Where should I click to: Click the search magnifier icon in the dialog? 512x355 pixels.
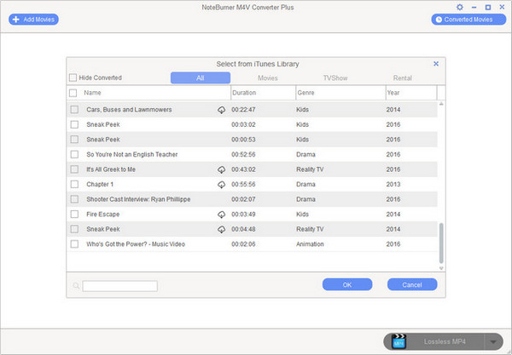[x=76, y=286]
